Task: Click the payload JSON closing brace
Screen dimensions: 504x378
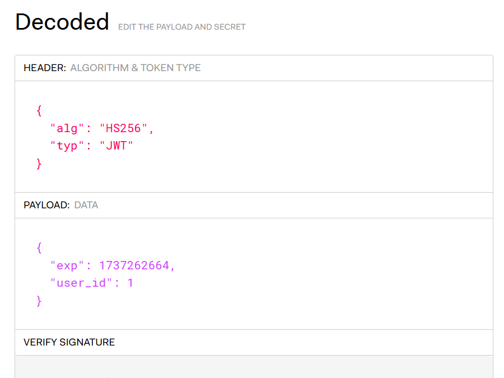Action: (39, 301)
